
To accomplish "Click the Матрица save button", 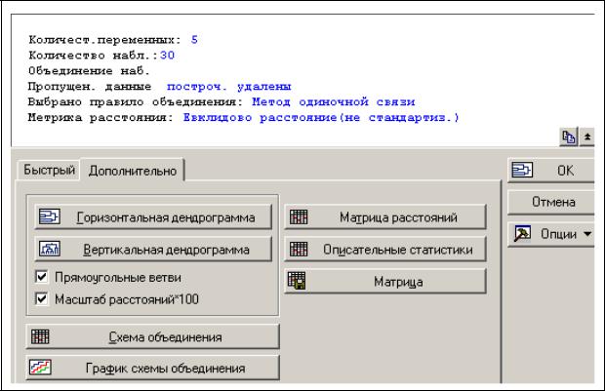I will pyautogui.click(x=385, y=282).
